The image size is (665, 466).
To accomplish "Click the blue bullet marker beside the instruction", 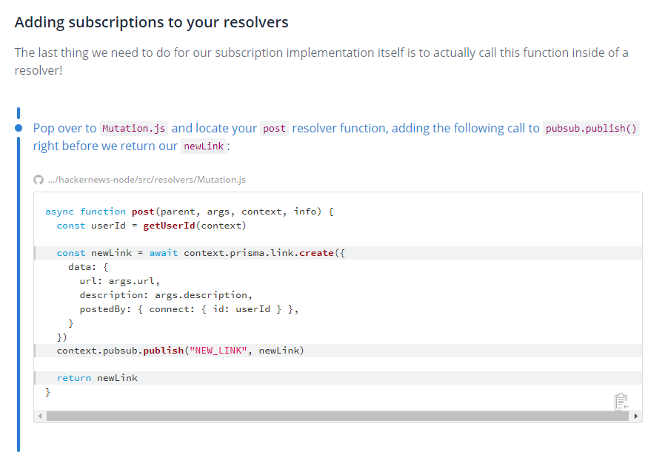I will 18,128.
